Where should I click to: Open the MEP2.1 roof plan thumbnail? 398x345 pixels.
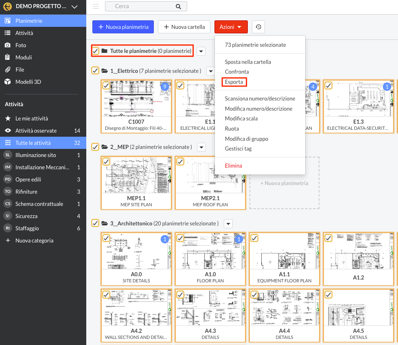210,178
